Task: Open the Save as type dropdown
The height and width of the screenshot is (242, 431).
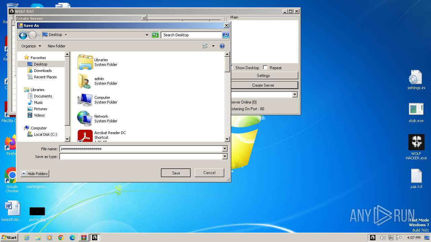Action: (225, 157)
